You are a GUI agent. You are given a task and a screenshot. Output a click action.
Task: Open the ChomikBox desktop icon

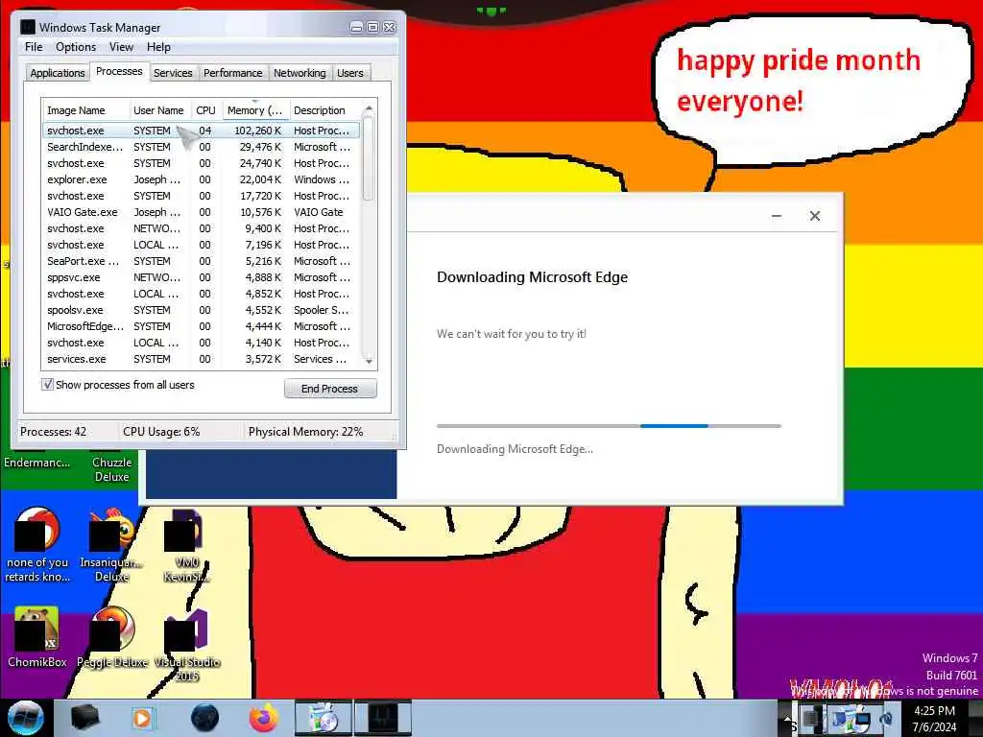[x=37, y=636]
